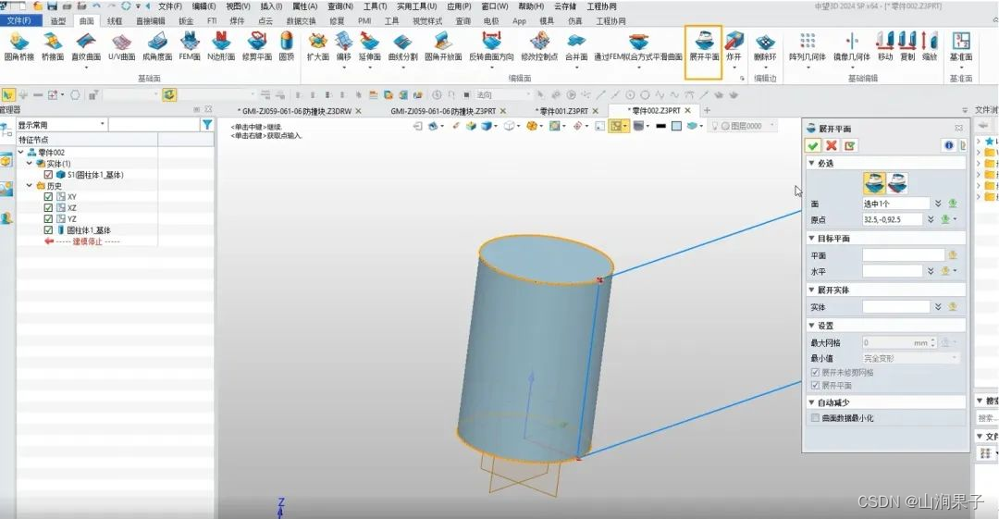
Task: Collapse the 历史 tree node
Action: [x=30, y=186]
